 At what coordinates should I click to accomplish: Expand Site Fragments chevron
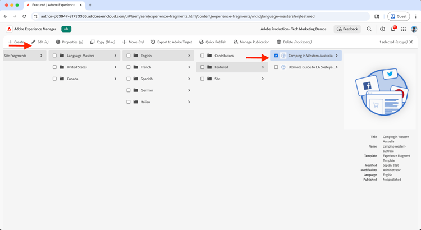[x=42, y=56]
